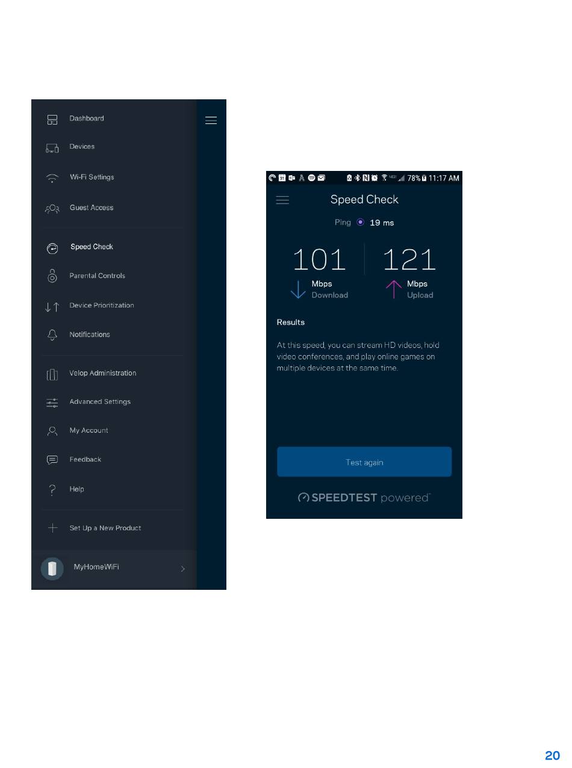
Task: Click the Feedback speech bubble icon
Action: point(52,460)
